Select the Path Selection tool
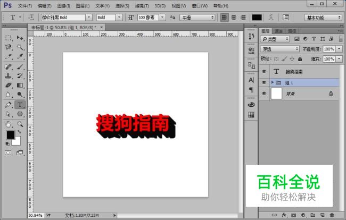This screenshot has width=346, height=220. coord(9,114)
